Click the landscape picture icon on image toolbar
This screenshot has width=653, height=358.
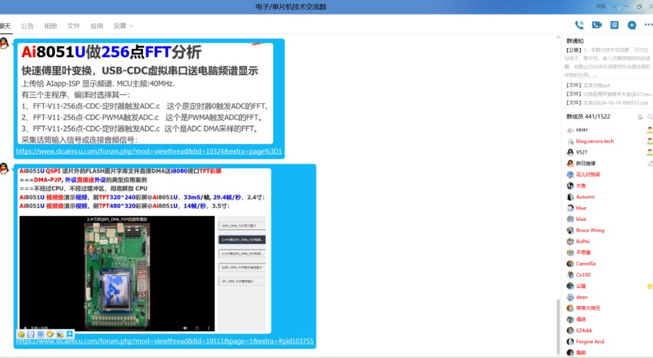pyautogui.click(x=60, y=334)
